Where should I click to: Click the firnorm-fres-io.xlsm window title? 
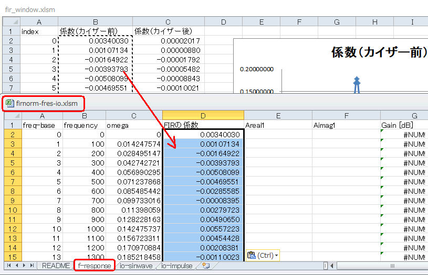click(47, 104)
